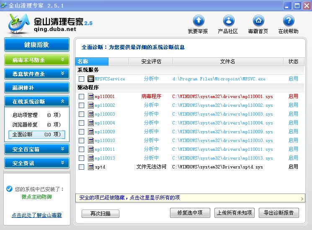The height and width of the screenshot is (230, 312).
Task: Click the 启用 status in sptd row
Action: point(293,167)
